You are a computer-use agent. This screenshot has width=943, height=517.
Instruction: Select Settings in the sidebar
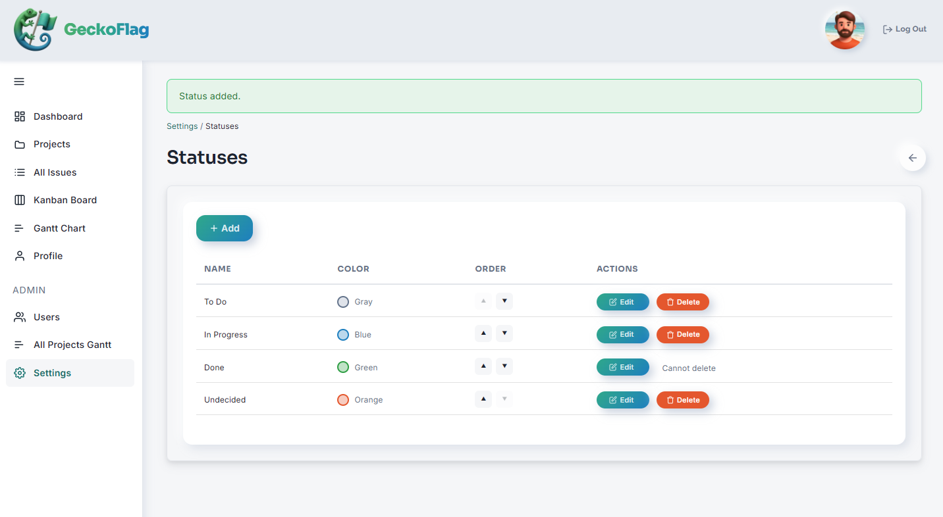(x=70, y=373)
